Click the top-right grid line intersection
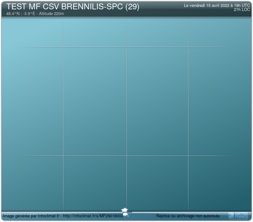 click(188, 47)
